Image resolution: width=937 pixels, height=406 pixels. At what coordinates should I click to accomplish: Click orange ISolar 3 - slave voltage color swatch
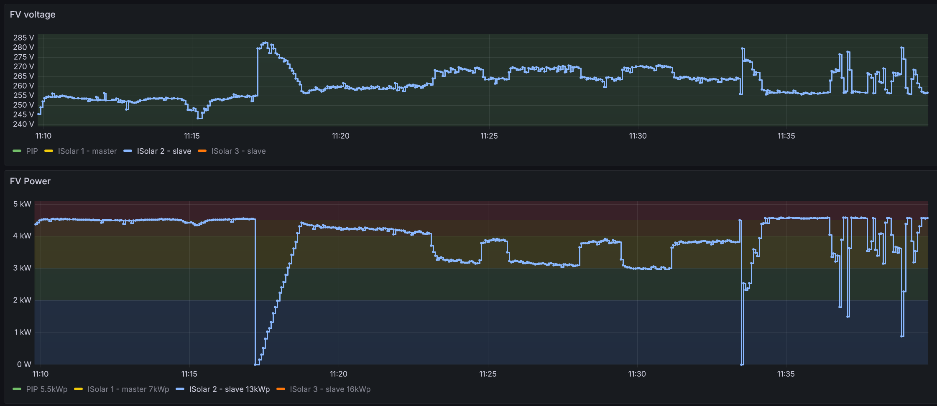[202, 151]
